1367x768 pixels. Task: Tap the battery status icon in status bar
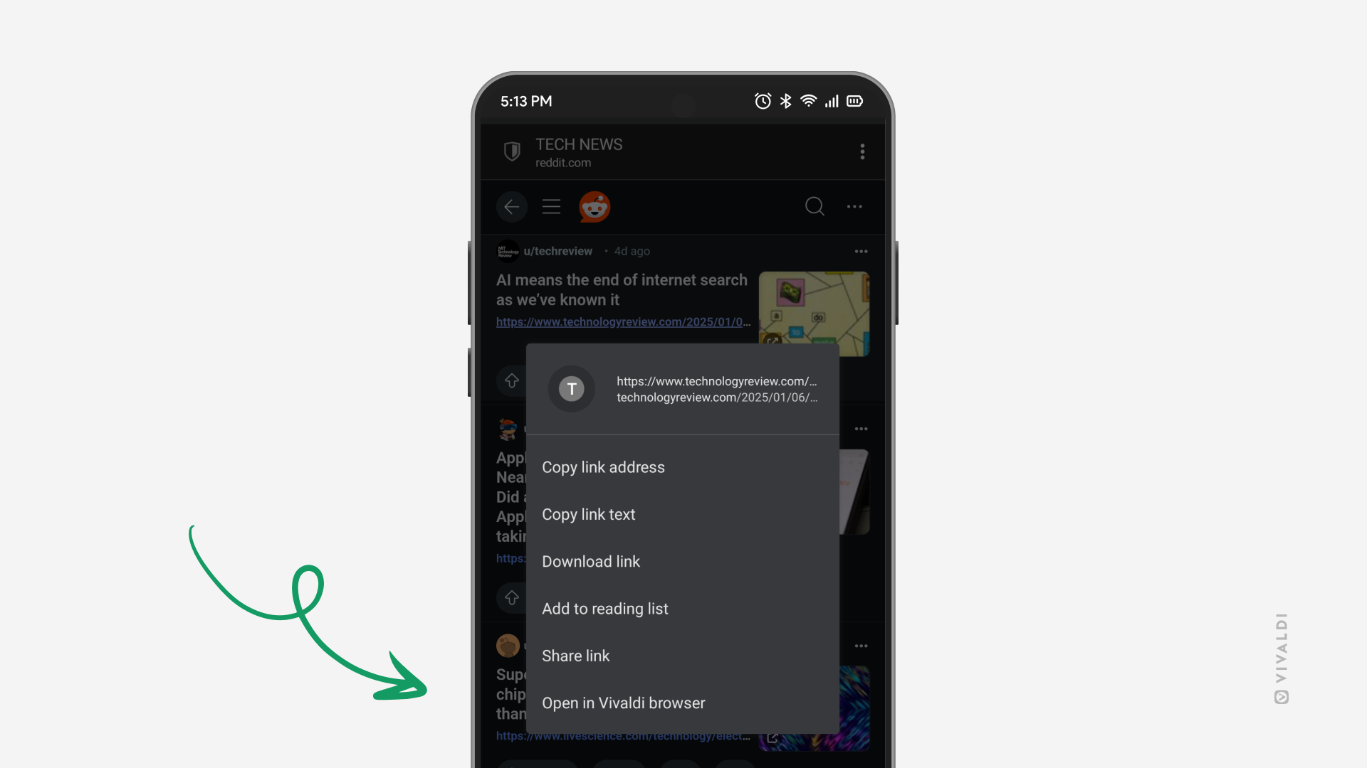click(x=854, y=100)
